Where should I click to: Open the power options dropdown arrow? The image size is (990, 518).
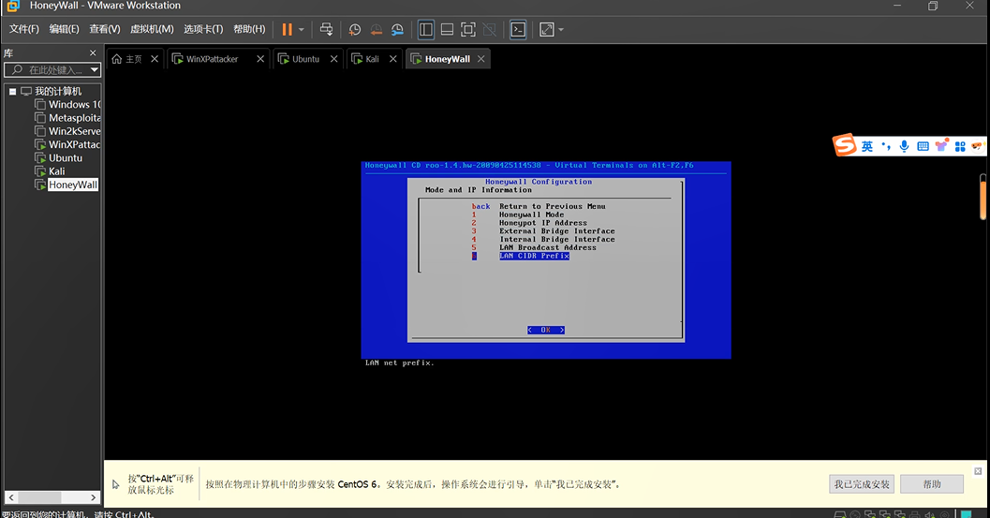pos(302,30)
